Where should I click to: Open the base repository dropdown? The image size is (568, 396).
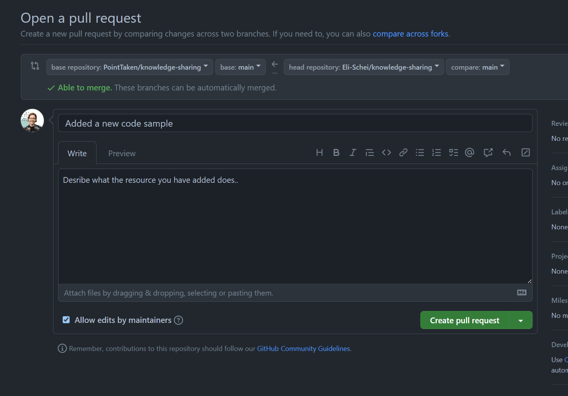pos(130,67)
